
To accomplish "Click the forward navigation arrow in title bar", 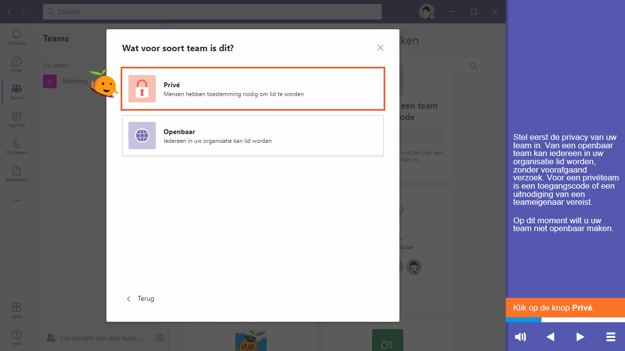I will tap(24, 12).
